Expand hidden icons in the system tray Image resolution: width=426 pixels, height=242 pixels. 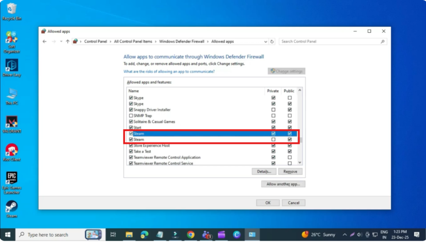345,234
